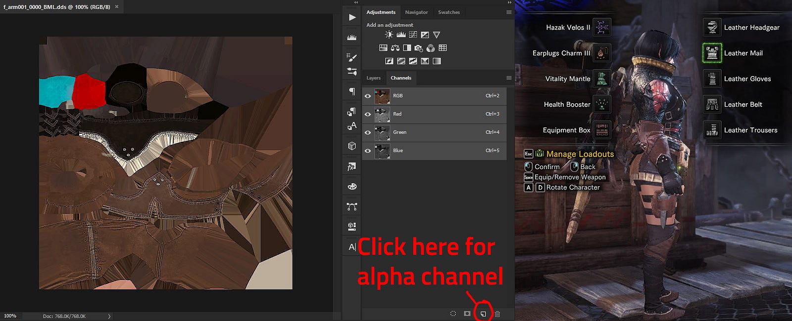The image size is (792, 321).
Task: Select the Blue channel row
Action: (434, 151)
